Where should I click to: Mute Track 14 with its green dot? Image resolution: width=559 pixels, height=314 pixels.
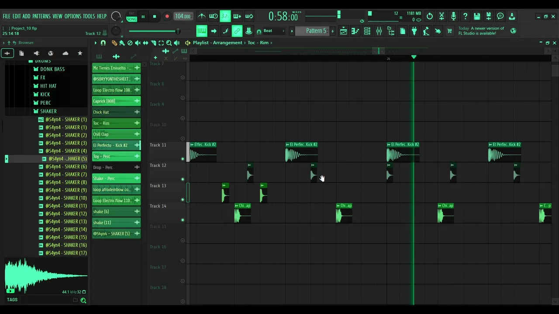(183, 220)
